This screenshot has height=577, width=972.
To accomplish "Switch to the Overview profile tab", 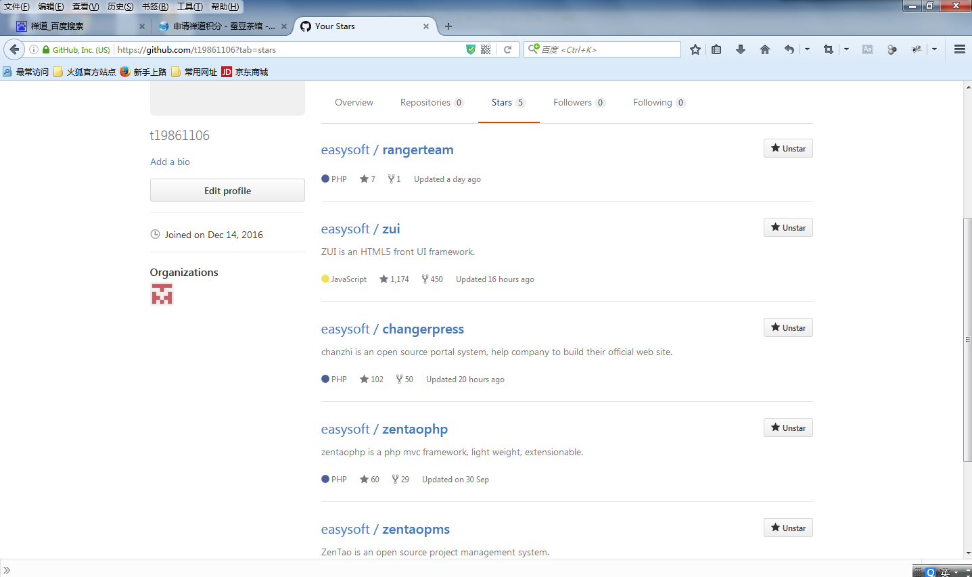I will [x=354, y=102].
